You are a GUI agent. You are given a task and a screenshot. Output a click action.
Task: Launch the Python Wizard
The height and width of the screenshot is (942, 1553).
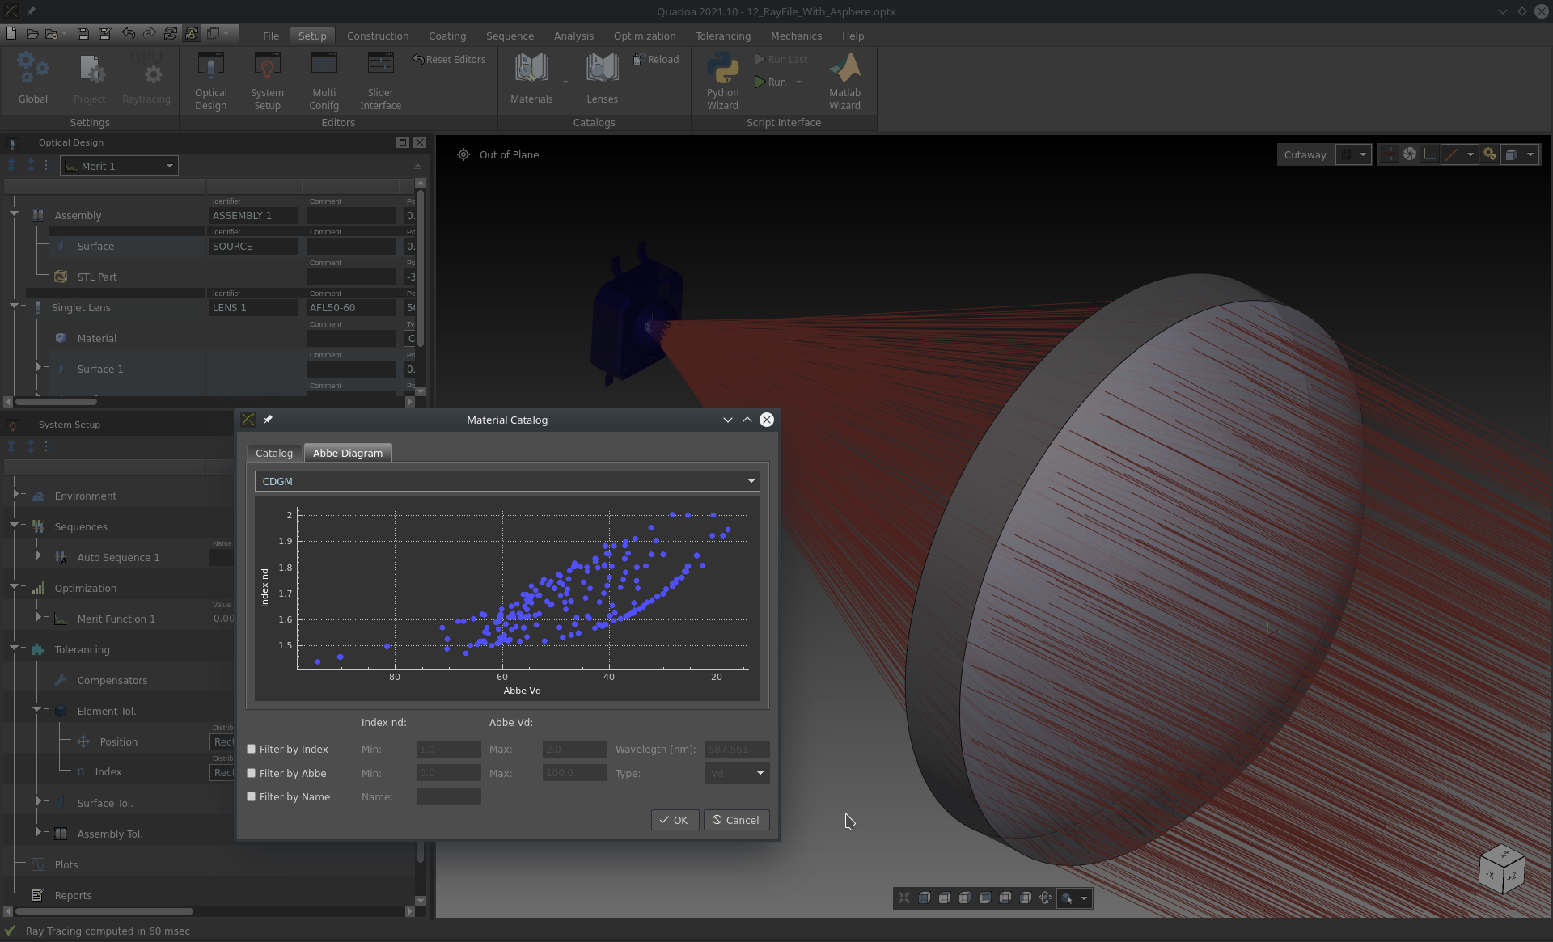(722, 81)
